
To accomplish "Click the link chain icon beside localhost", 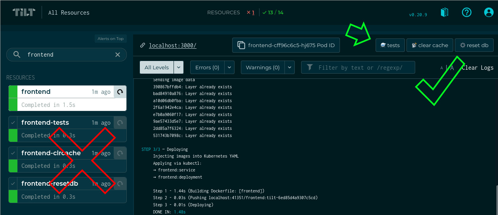I will (143, 46).
